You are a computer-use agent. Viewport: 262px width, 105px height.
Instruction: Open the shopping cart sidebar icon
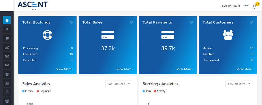click(x=7, y=38)
